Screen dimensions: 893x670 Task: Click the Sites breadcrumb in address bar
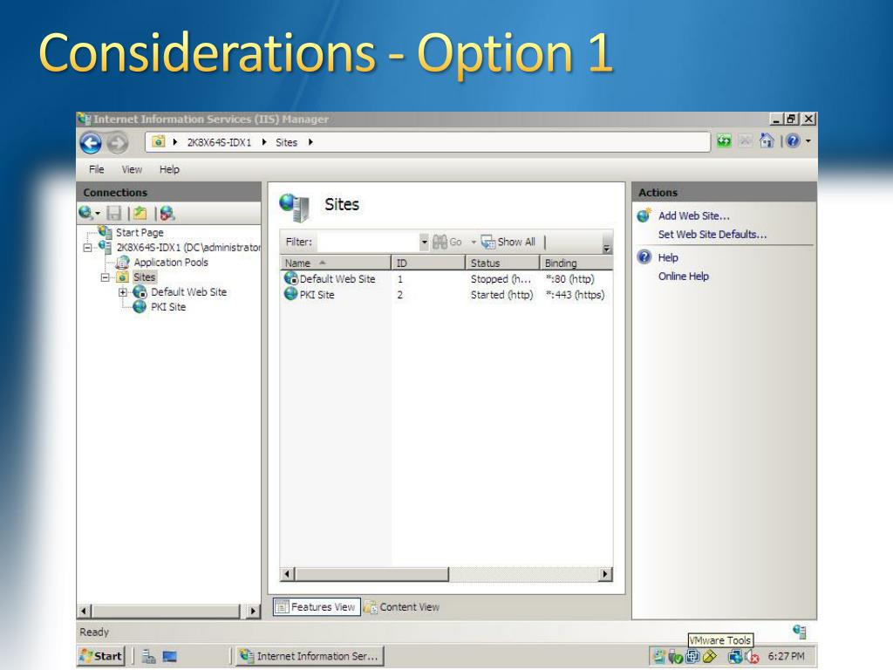286,142
